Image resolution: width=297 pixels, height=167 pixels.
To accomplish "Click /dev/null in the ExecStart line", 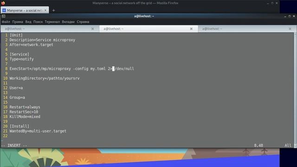I will tap(124, 69).
